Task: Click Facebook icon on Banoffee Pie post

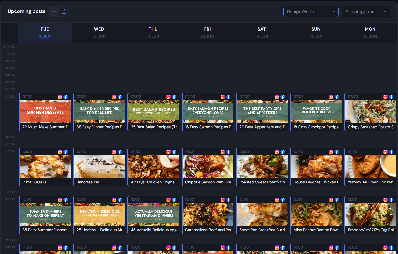Action: pyautogui.click(x=120, y=152)
